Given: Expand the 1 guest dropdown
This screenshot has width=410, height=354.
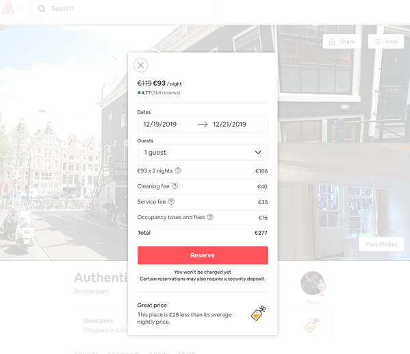Looking at the screenshot, I should click(x=203, y=152).
